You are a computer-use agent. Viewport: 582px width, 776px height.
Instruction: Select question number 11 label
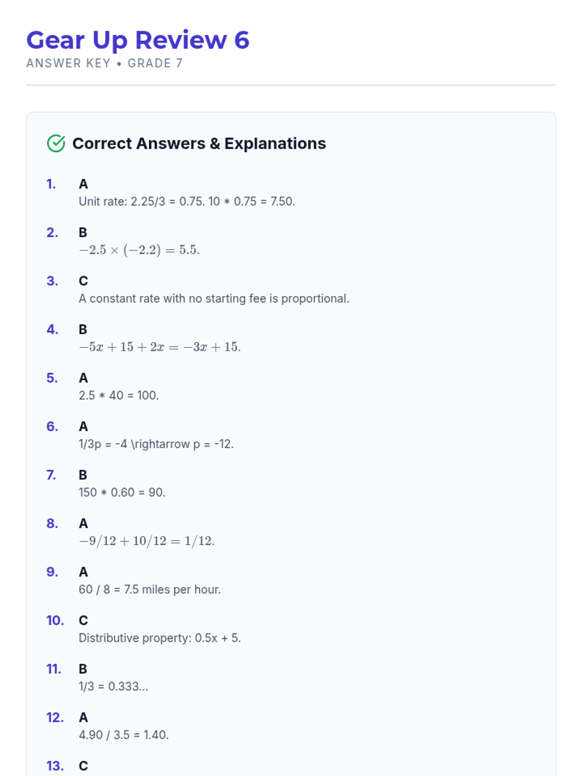[53, 669]
